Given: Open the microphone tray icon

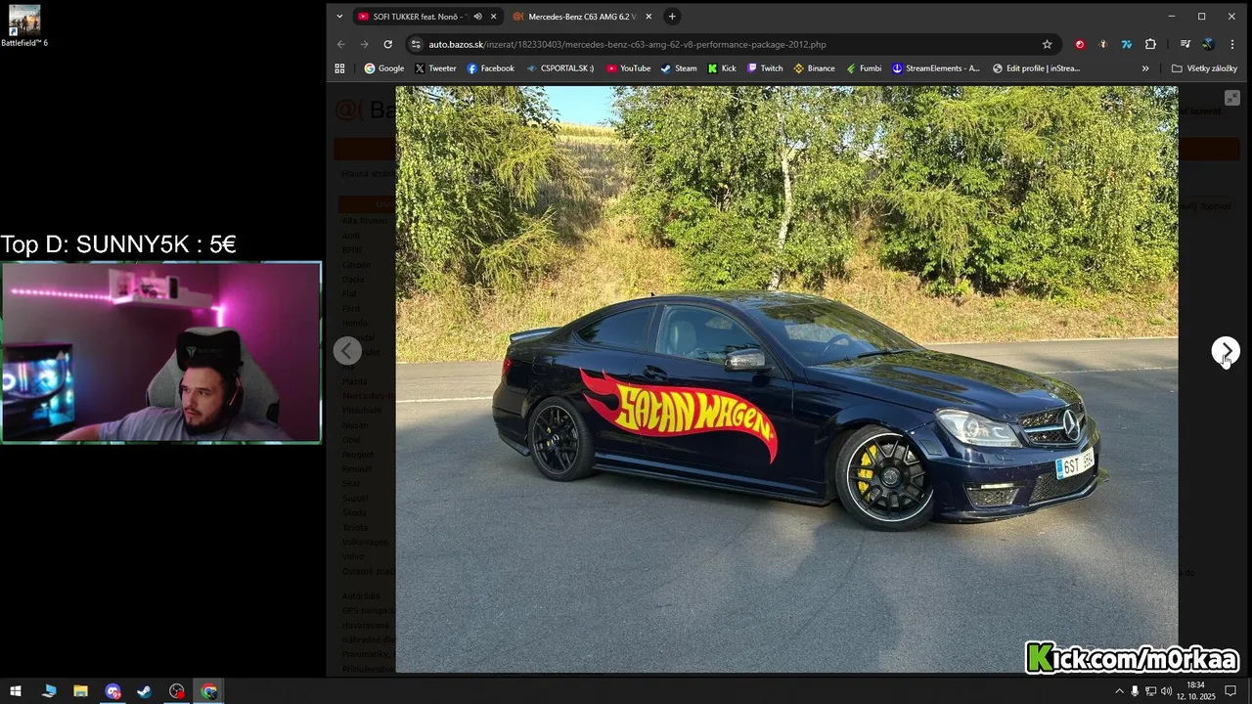Looking at the screenshot, I should coord(1135,691).
